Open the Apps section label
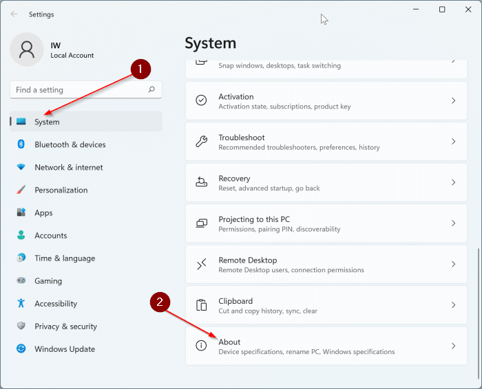 43,213
